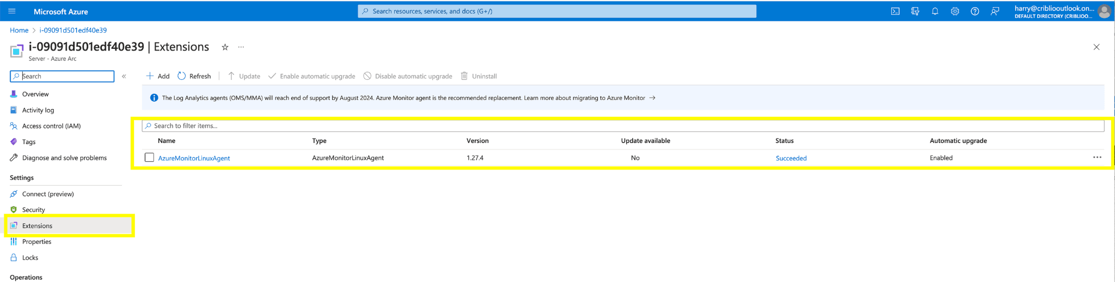Open the AzureMonitorLinuxAgent extension link
This screenshot has height=282, width=1115.
(194, 158)
